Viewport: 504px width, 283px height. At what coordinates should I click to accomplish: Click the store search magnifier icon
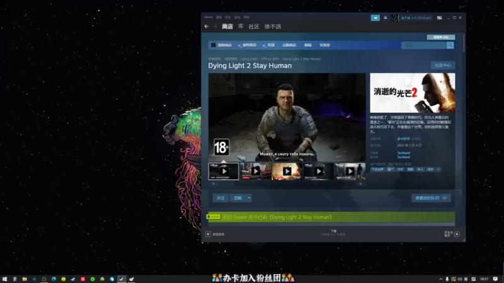coord(450,45)
